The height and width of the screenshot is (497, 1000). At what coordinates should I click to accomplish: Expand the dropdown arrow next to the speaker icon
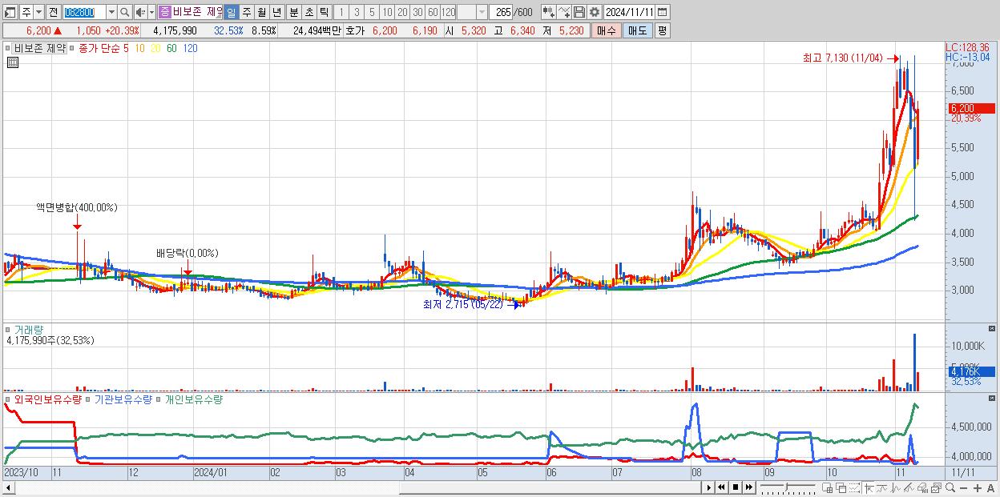151,13
